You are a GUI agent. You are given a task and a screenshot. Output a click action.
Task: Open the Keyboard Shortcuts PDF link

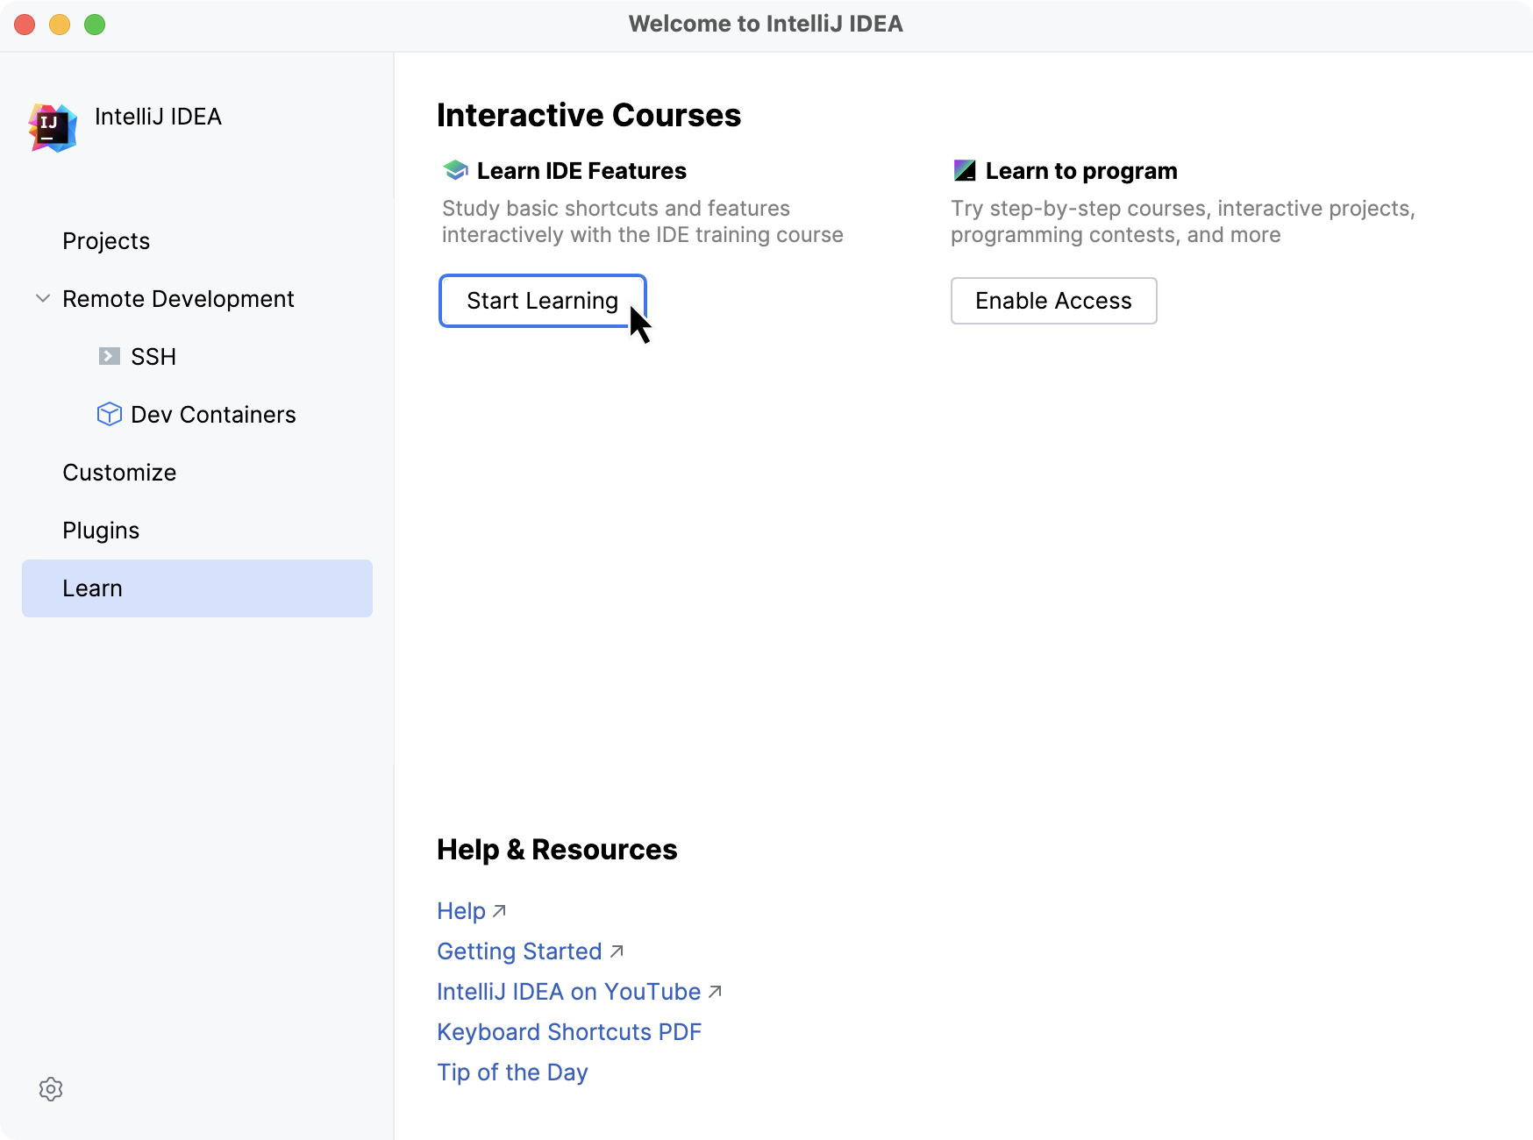point(569,1032)
